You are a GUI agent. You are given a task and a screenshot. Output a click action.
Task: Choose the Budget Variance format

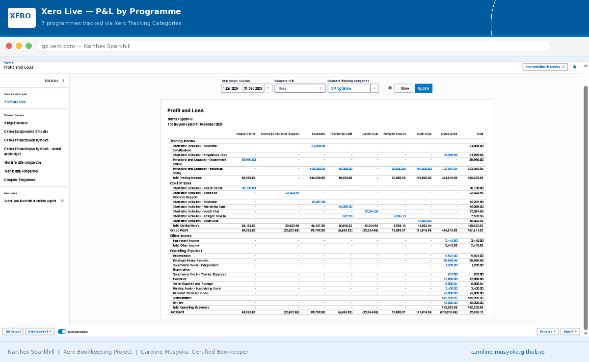[x=16, y=123]
